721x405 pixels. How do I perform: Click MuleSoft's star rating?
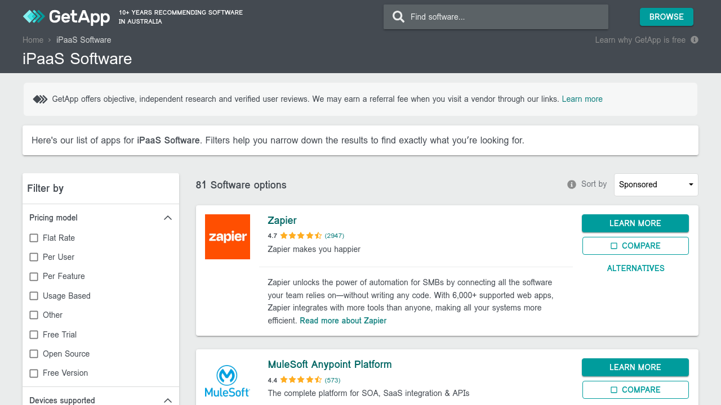click(x=301, y=380)
